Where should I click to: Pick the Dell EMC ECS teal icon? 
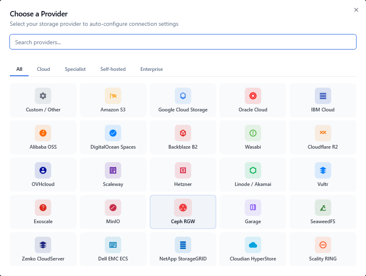pos(113,245)
